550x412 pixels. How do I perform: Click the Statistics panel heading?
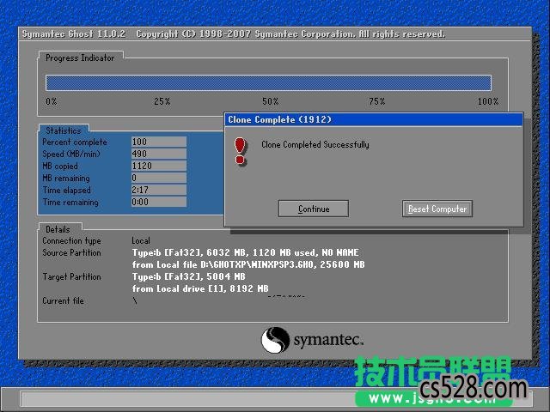click(x=64, y=130)
